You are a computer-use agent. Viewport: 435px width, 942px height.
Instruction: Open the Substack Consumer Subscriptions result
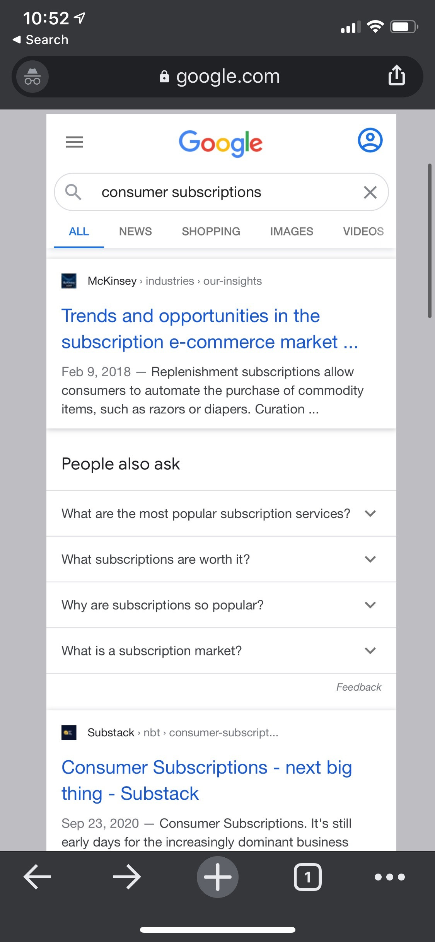pos(207,780)
